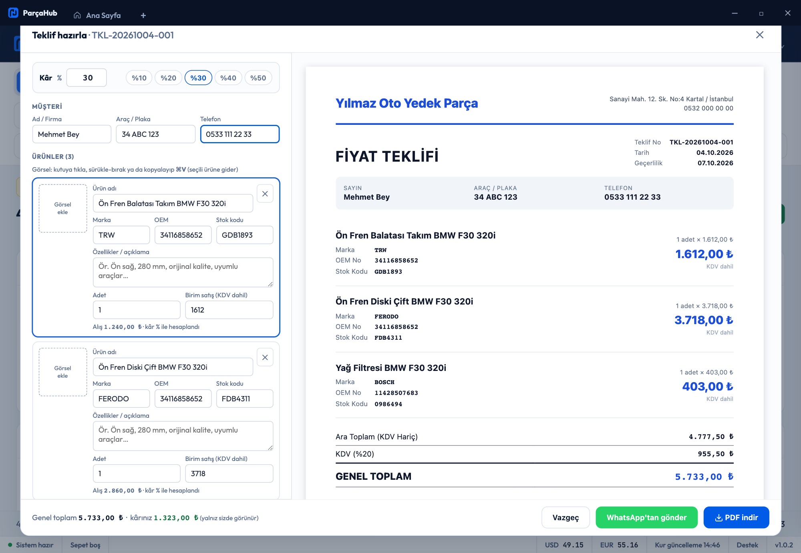The height and width of the screenshot is (553, 801).
Task: Click the Vazgeç button
Action: [566, 517]
